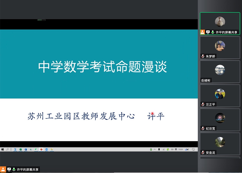
Task: Select 许平的屏幕共享 participant tile
Action: (220, 23)
